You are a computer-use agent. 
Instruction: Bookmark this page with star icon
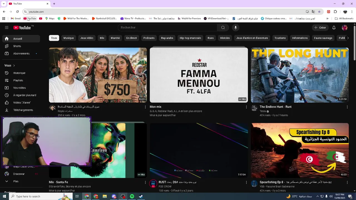319,12
